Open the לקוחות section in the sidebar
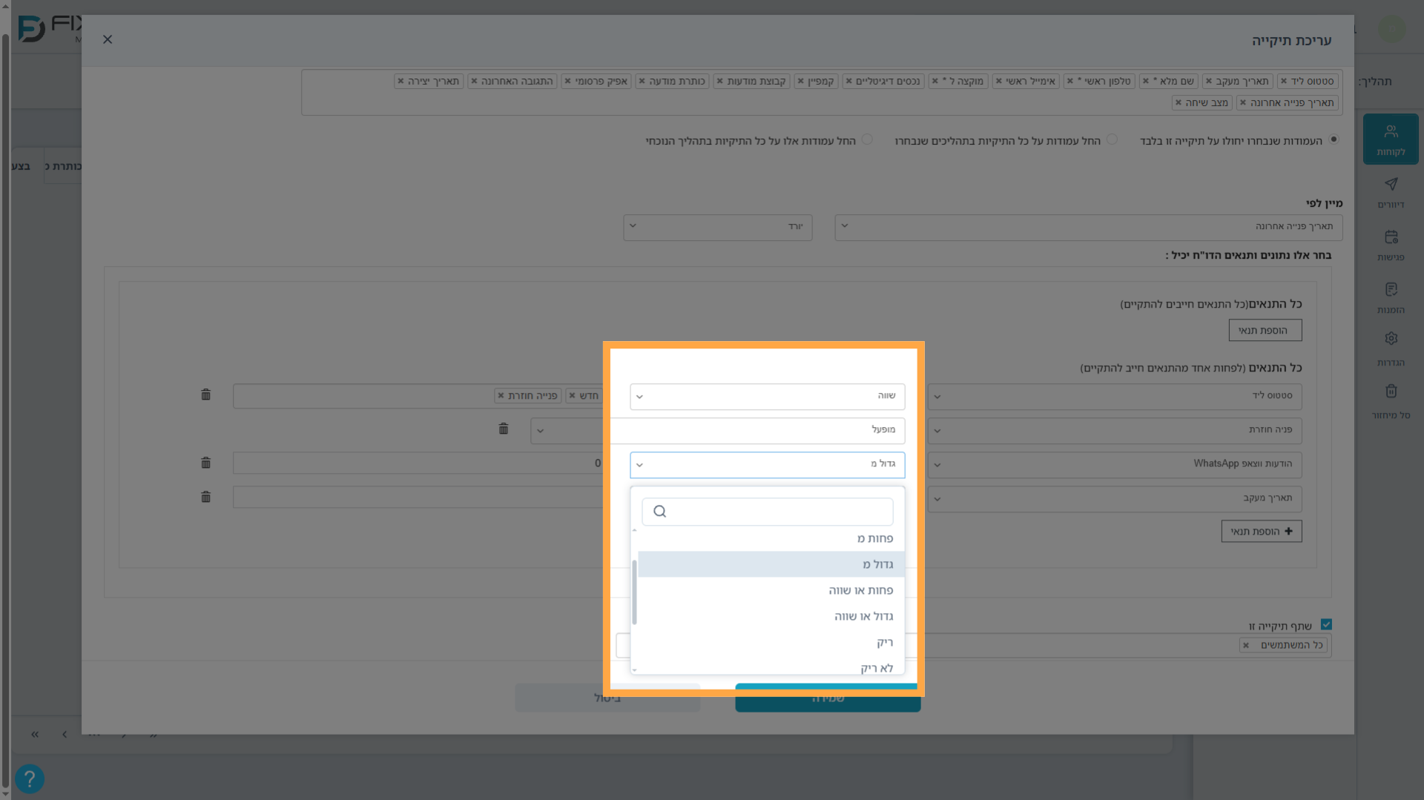 point(1391,139)
